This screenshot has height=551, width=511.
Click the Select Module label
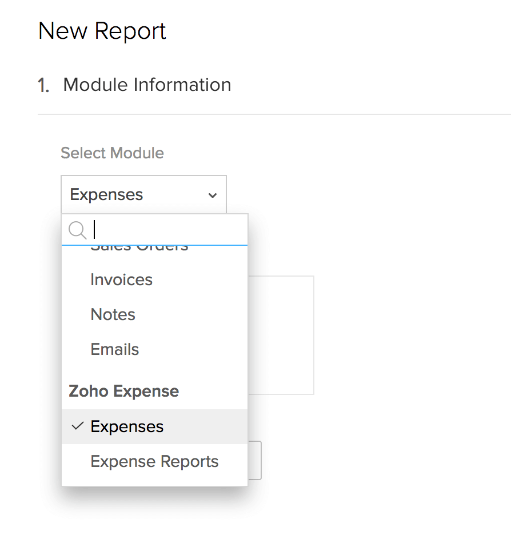[x=111, y=153]
